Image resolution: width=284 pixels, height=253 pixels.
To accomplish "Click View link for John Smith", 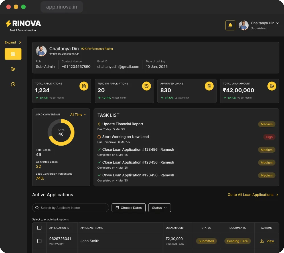I will coord(270,241).
